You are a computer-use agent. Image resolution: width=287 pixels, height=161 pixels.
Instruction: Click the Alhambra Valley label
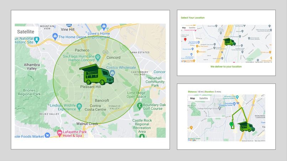point(32,67)
